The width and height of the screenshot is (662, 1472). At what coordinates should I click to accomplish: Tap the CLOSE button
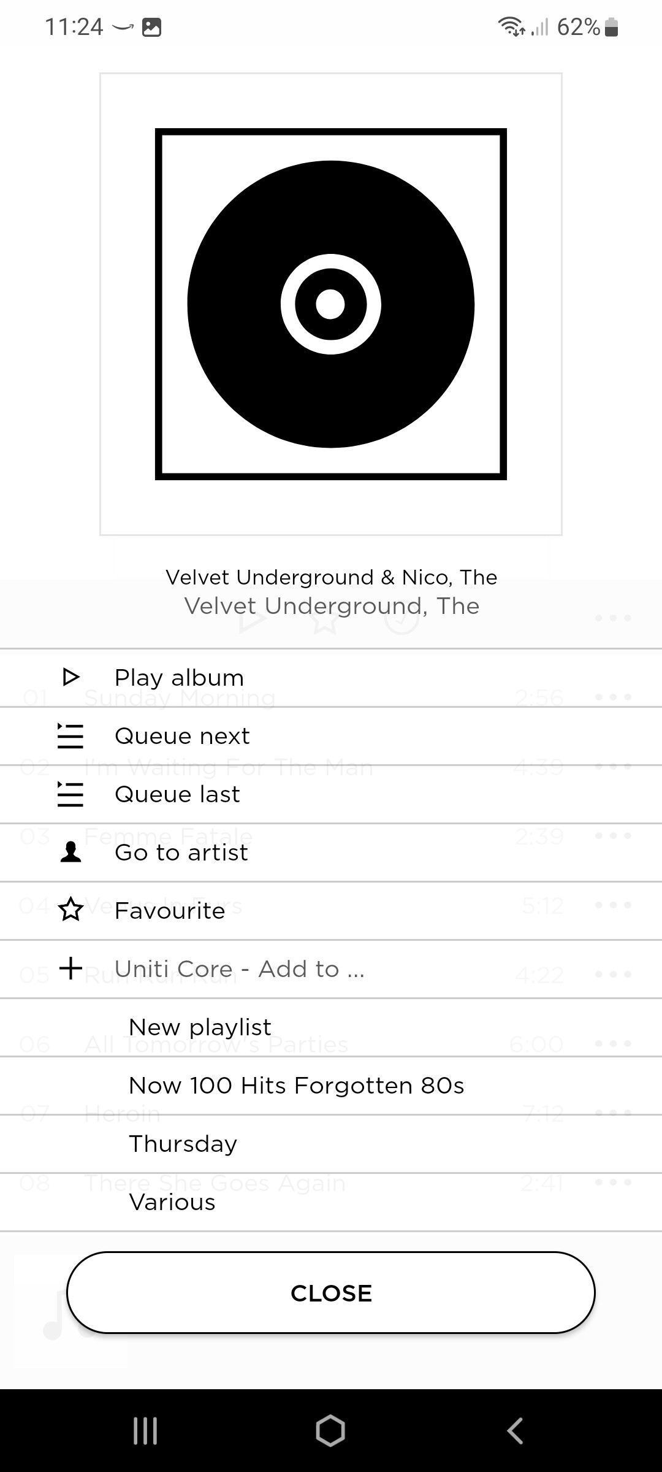coord(331,1293)
